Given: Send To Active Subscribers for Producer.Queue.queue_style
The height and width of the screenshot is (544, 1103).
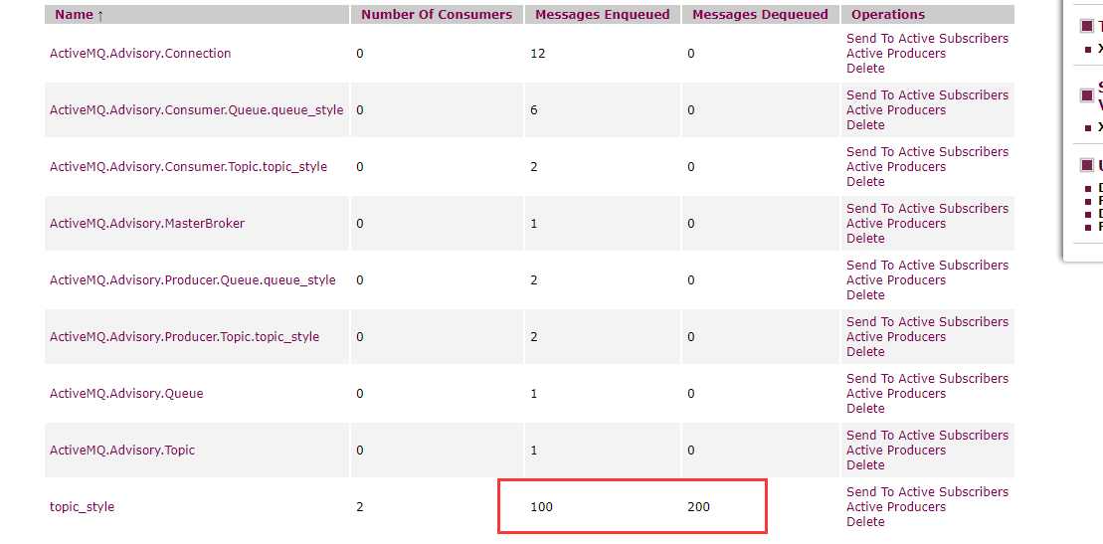Looking at the screenshot, I should (927, 266).
